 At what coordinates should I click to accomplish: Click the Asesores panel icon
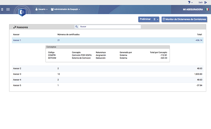point(15,27)
